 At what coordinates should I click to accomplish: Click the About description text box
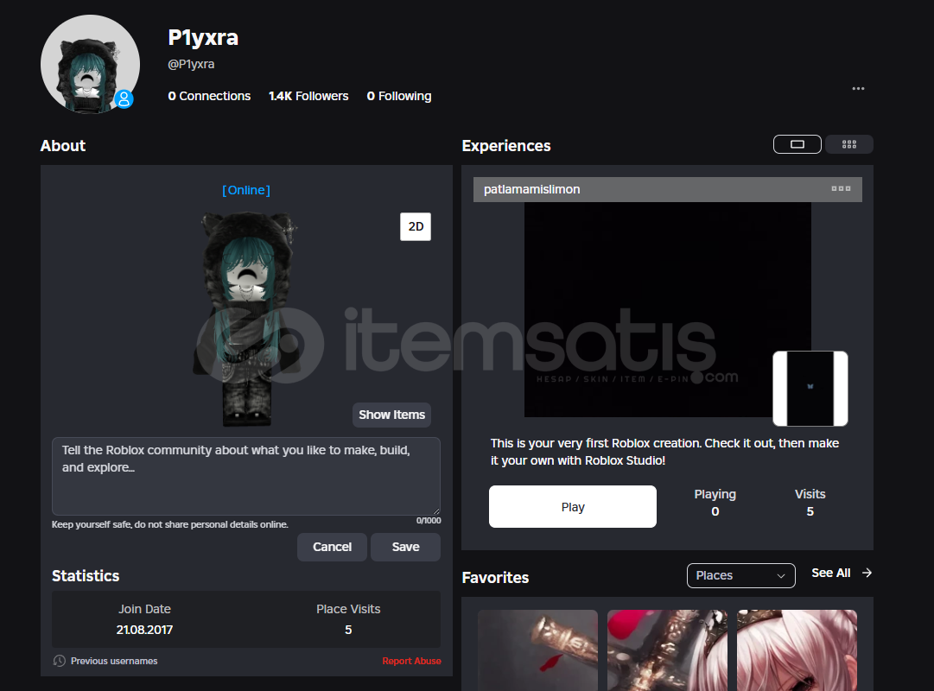[x=246, y=476]
